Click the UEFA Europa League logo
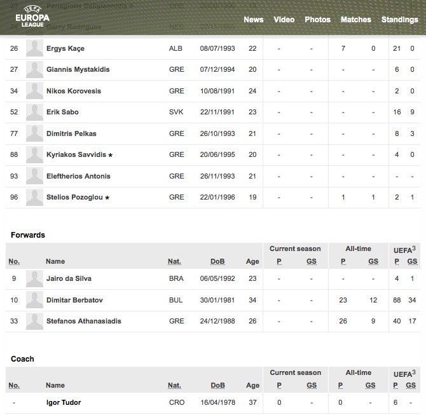This screenshot has width=426, height=415. click(32, 17)
